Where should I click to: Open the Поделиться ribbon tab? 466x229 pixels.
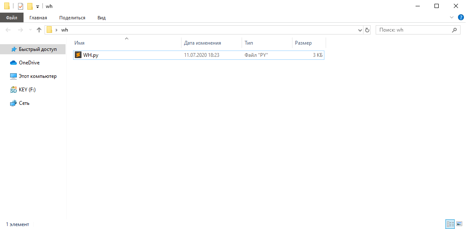72,18
